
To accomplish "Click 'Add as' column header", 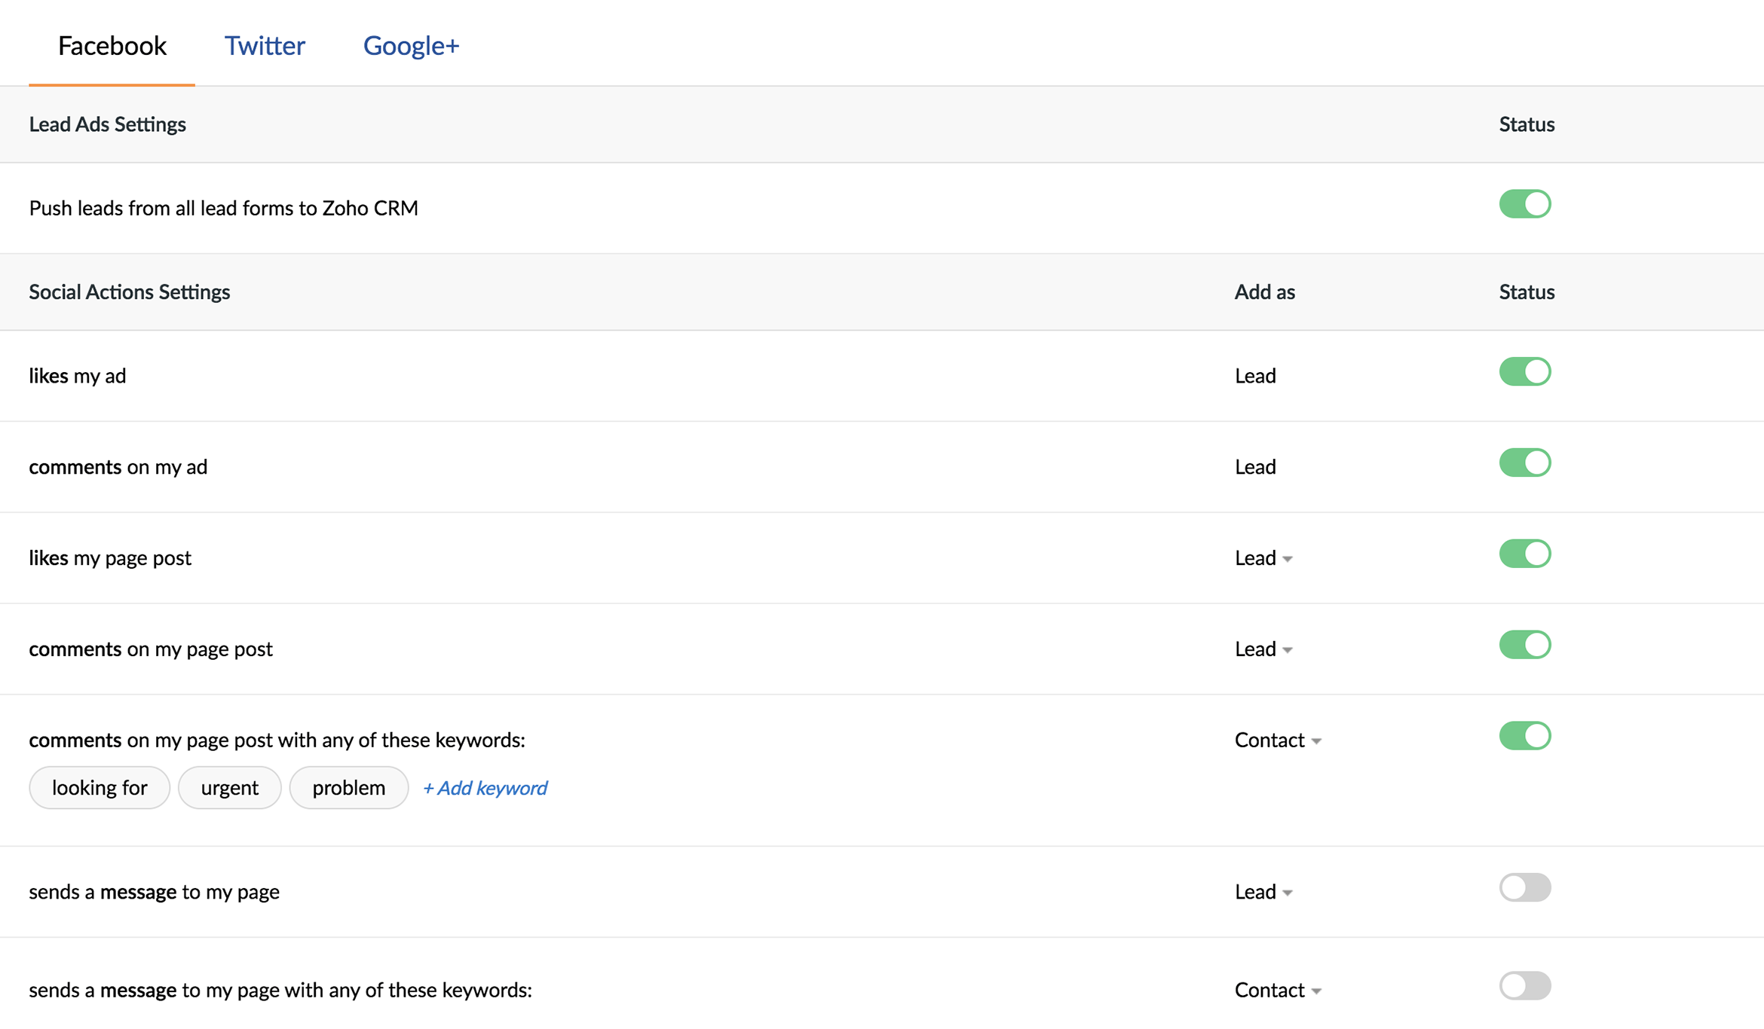I will 1264,292.
